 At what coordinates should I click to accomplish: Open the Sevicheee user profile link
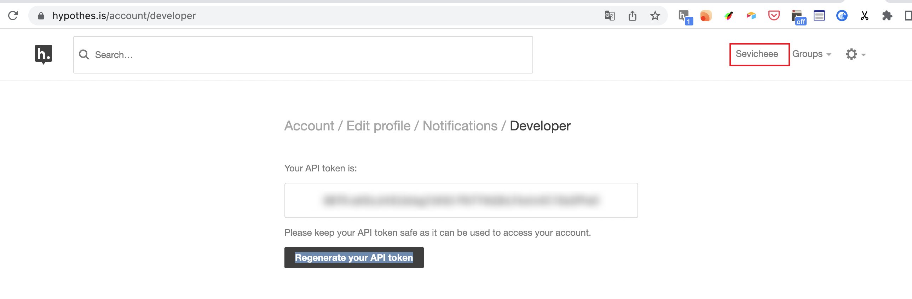click(x=757, y=54)
